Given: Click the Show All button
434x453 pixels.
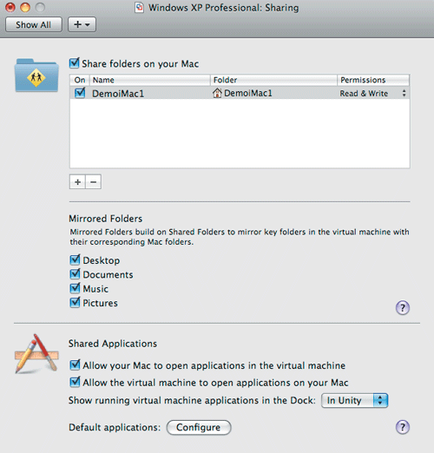Looking at the screenshot, I should (x=34, y=24).
